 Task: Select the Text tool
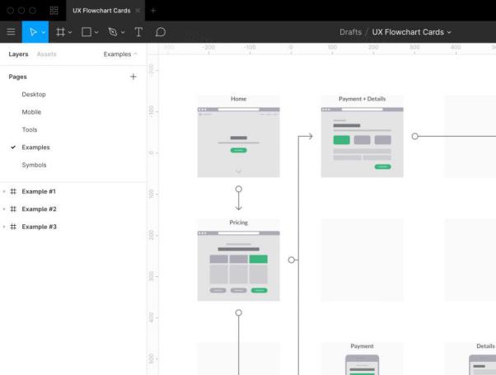[138, 32]
